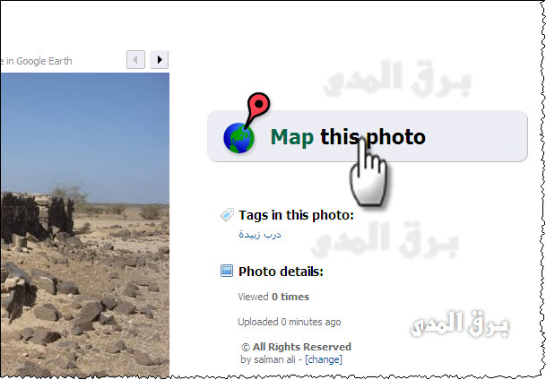Click the 'Viewed 0 times' text

tap(273, 297)
